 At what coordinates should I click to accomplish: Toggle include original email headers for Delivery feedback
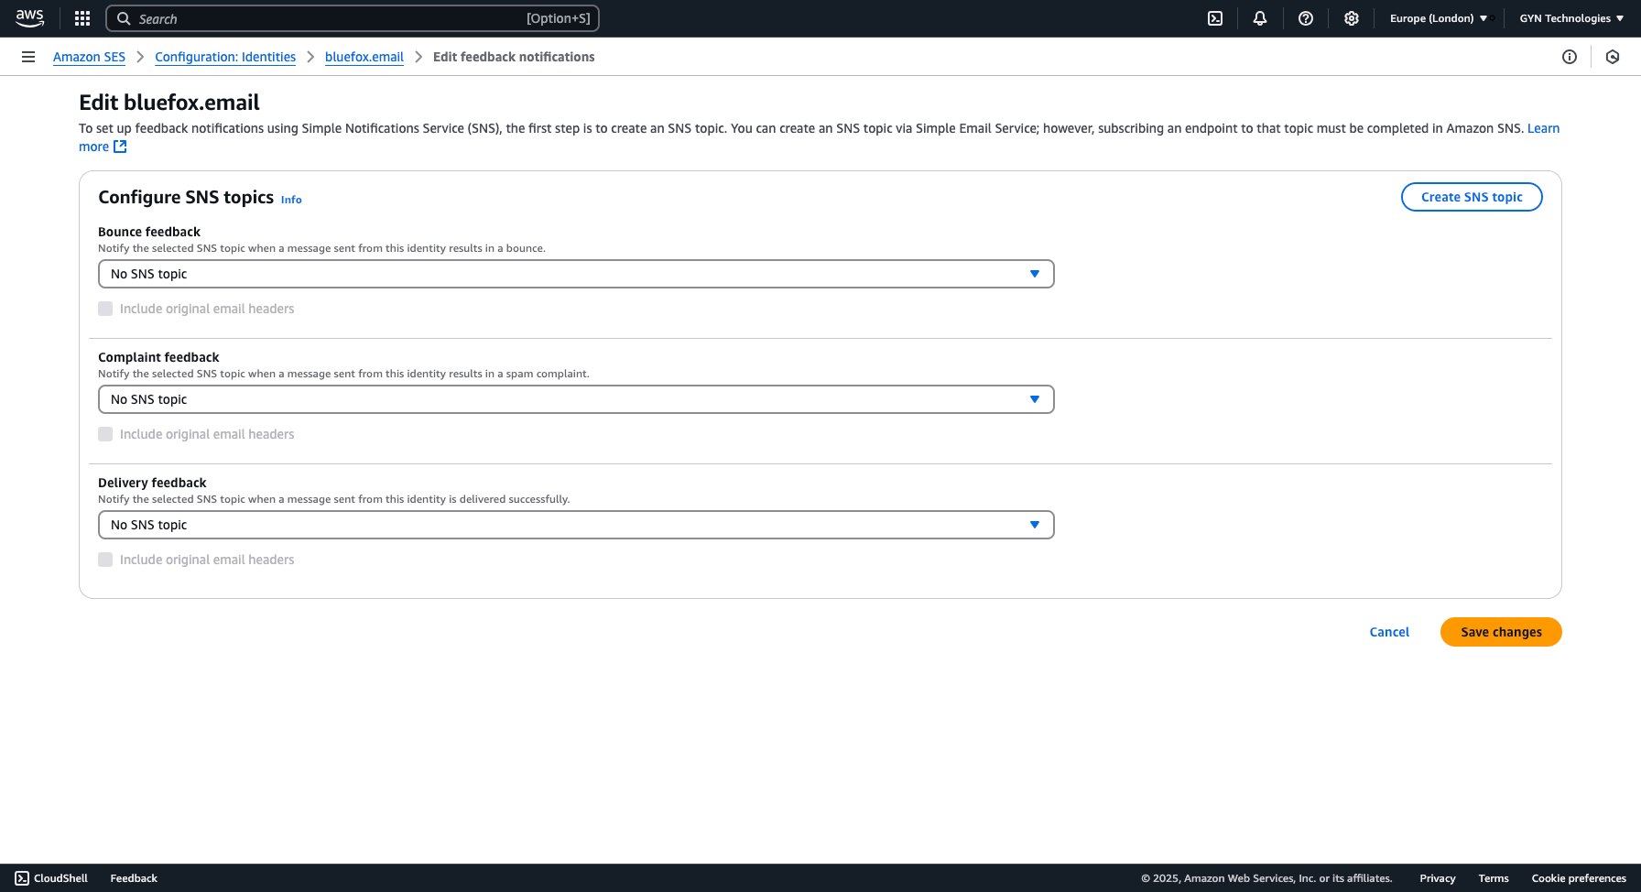(x=105, y=560)
